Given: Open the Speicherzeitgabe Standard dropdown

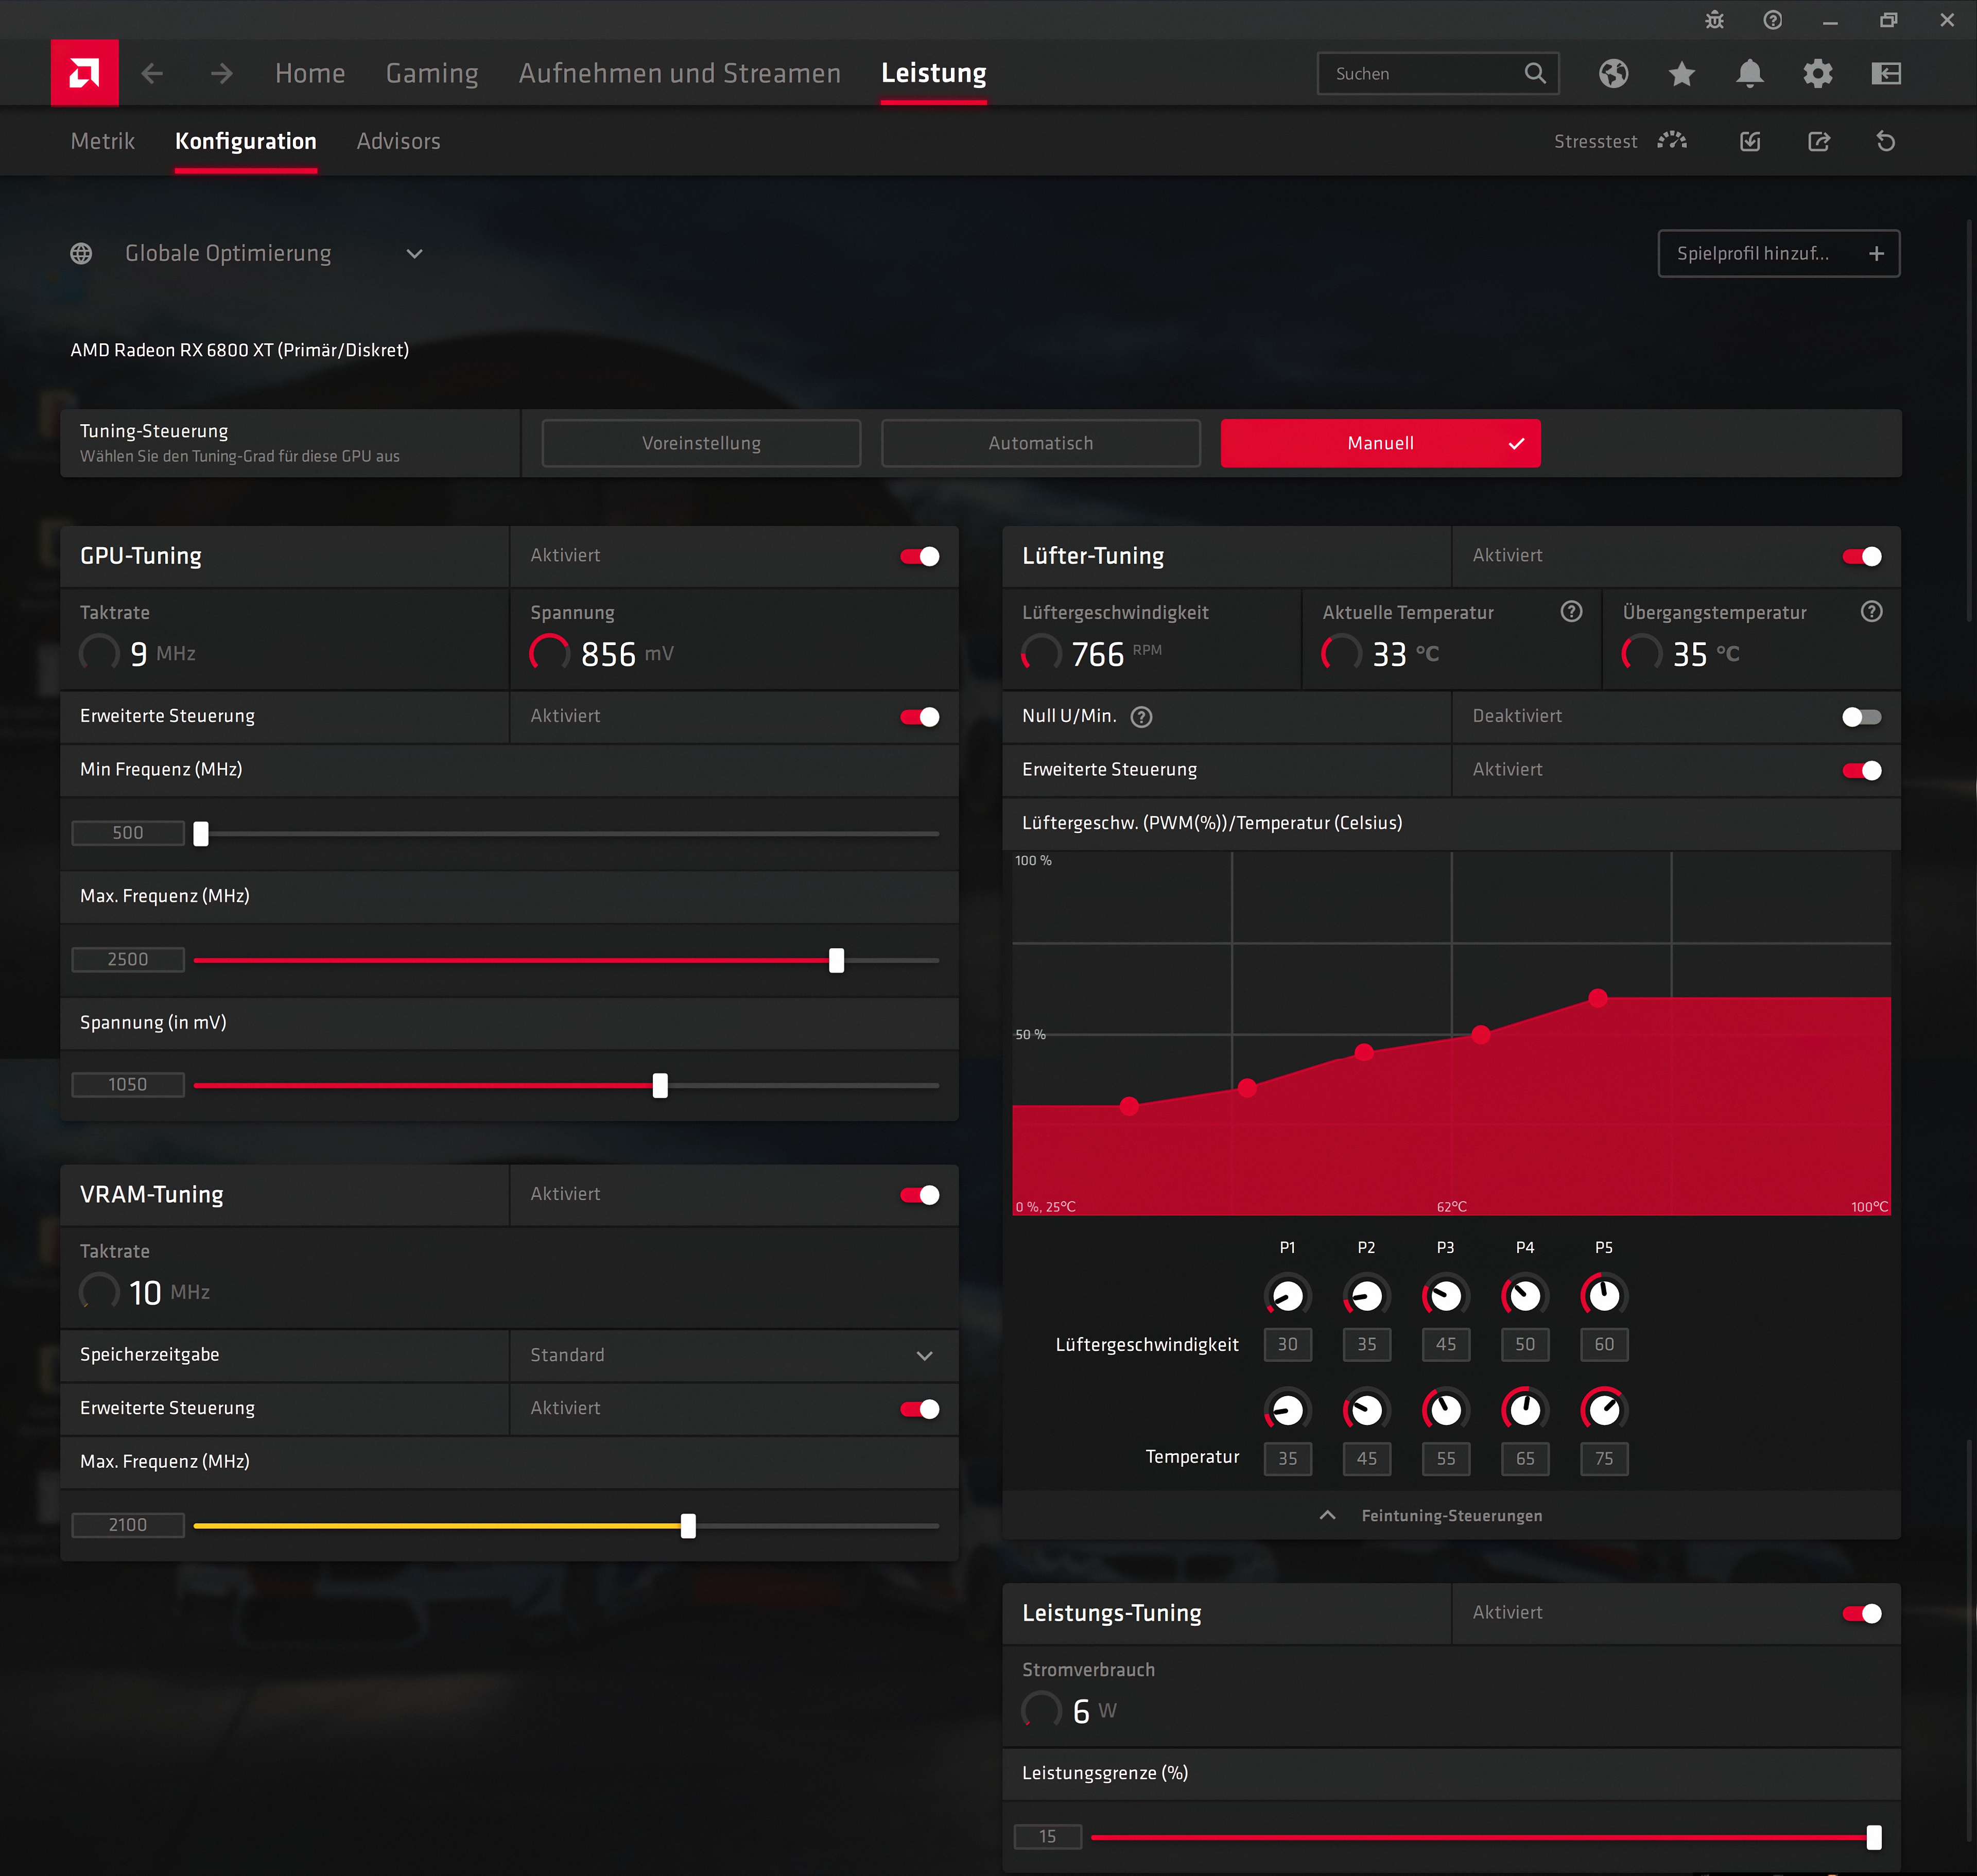Looking at the screenshot, I should tap(924, 1355).
